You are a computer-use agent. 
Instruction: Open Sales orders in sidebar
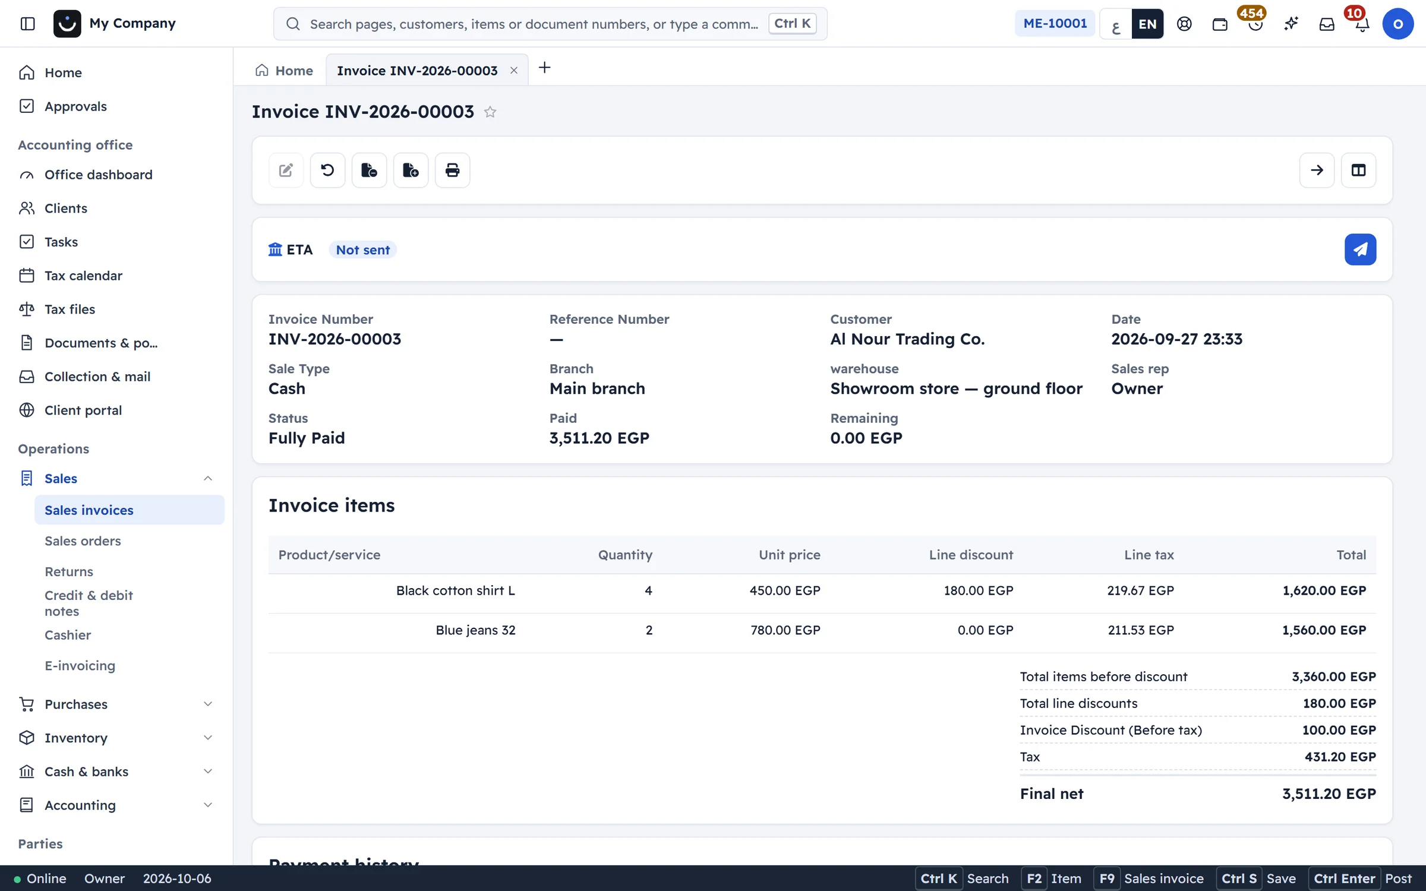83,541
